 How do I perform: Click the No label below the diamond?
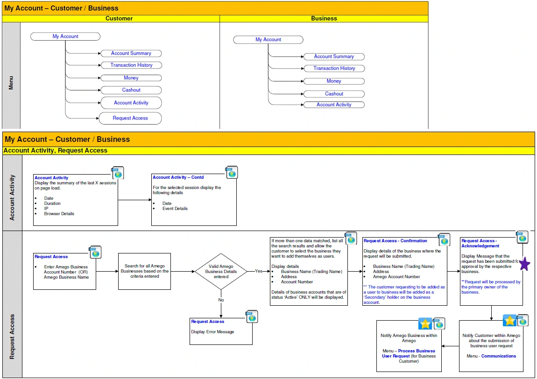[x=221, y=300]
